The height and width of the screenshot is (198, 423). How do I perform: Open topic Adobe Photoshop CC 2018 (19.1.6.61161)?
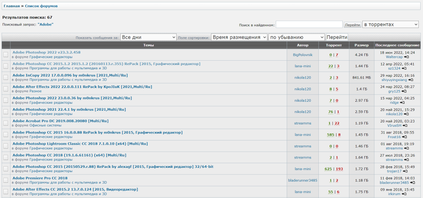point(69,155)
